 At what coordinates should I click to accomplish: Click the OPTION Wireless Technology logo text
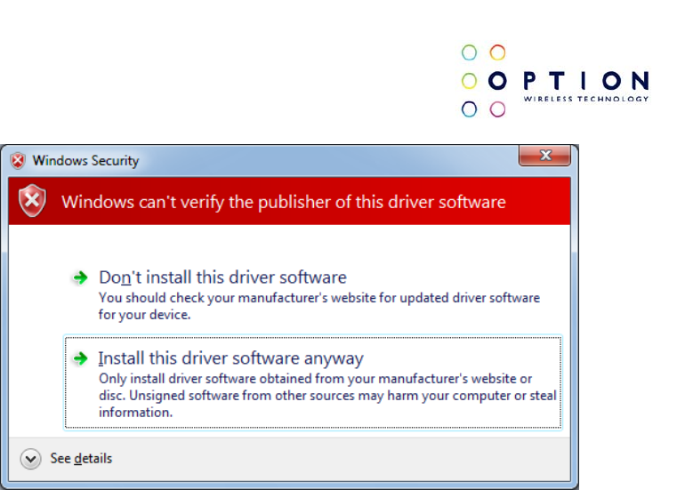586,85
